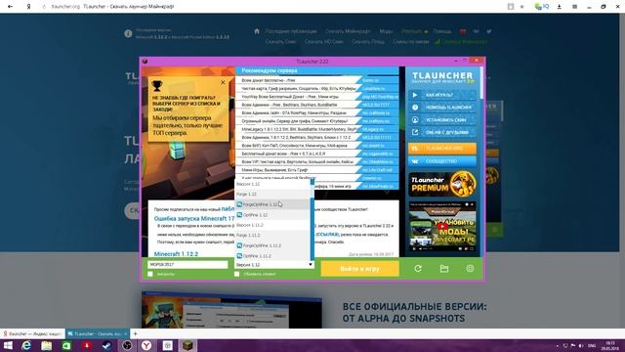
Task: Open Steam from the taskbar
Action: pos(106,345)
